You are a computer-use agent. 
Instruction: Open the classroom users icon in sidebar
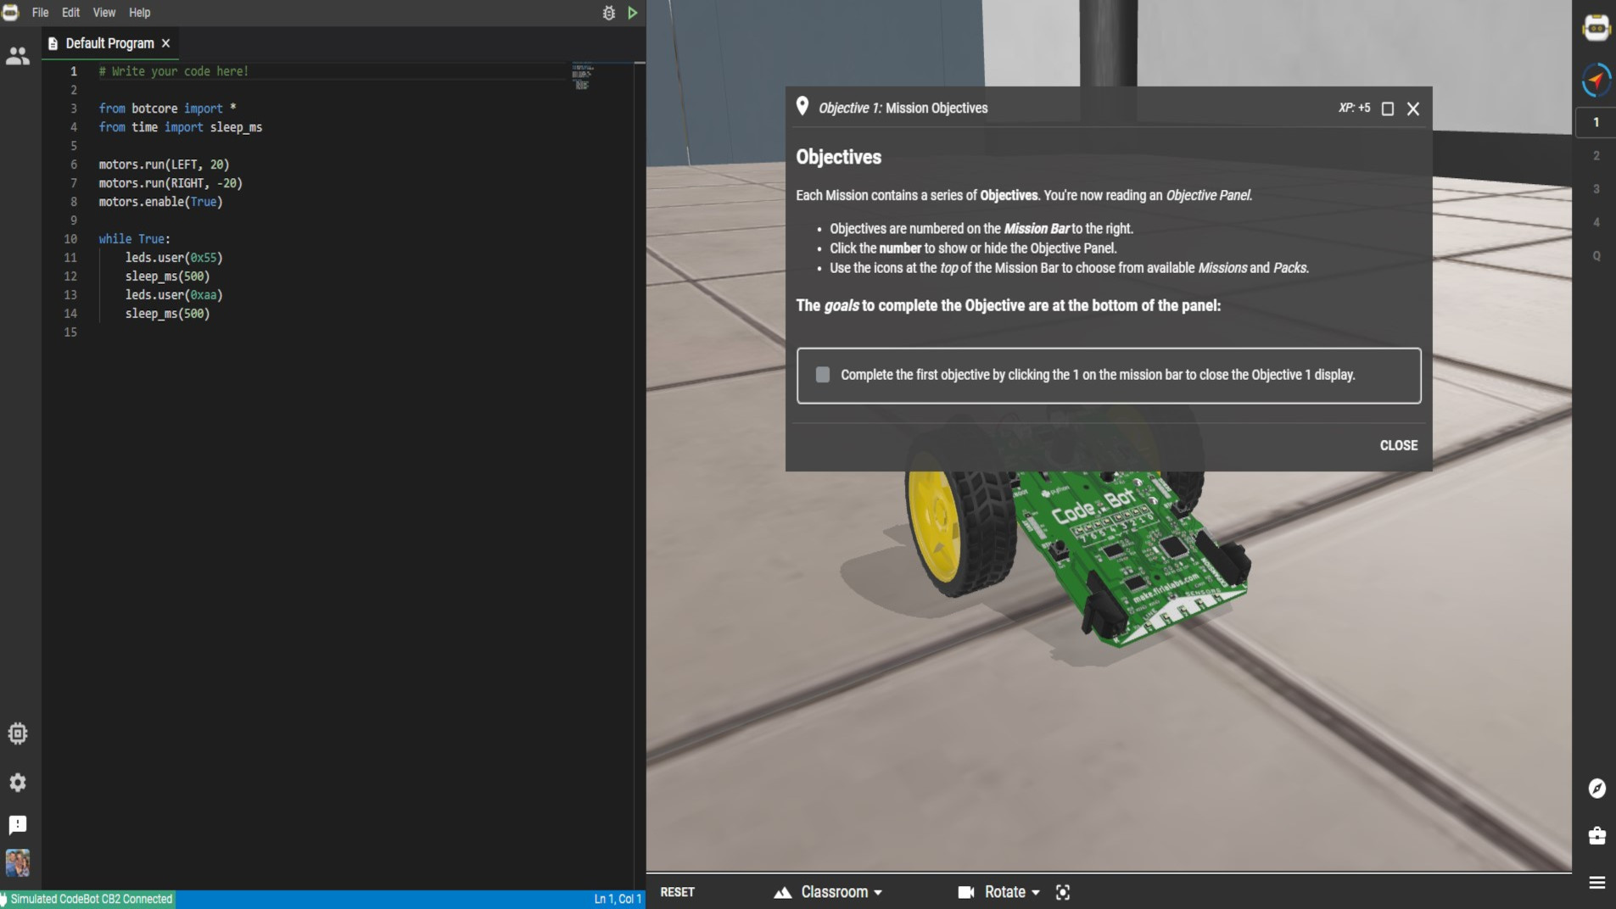point(18,56)
